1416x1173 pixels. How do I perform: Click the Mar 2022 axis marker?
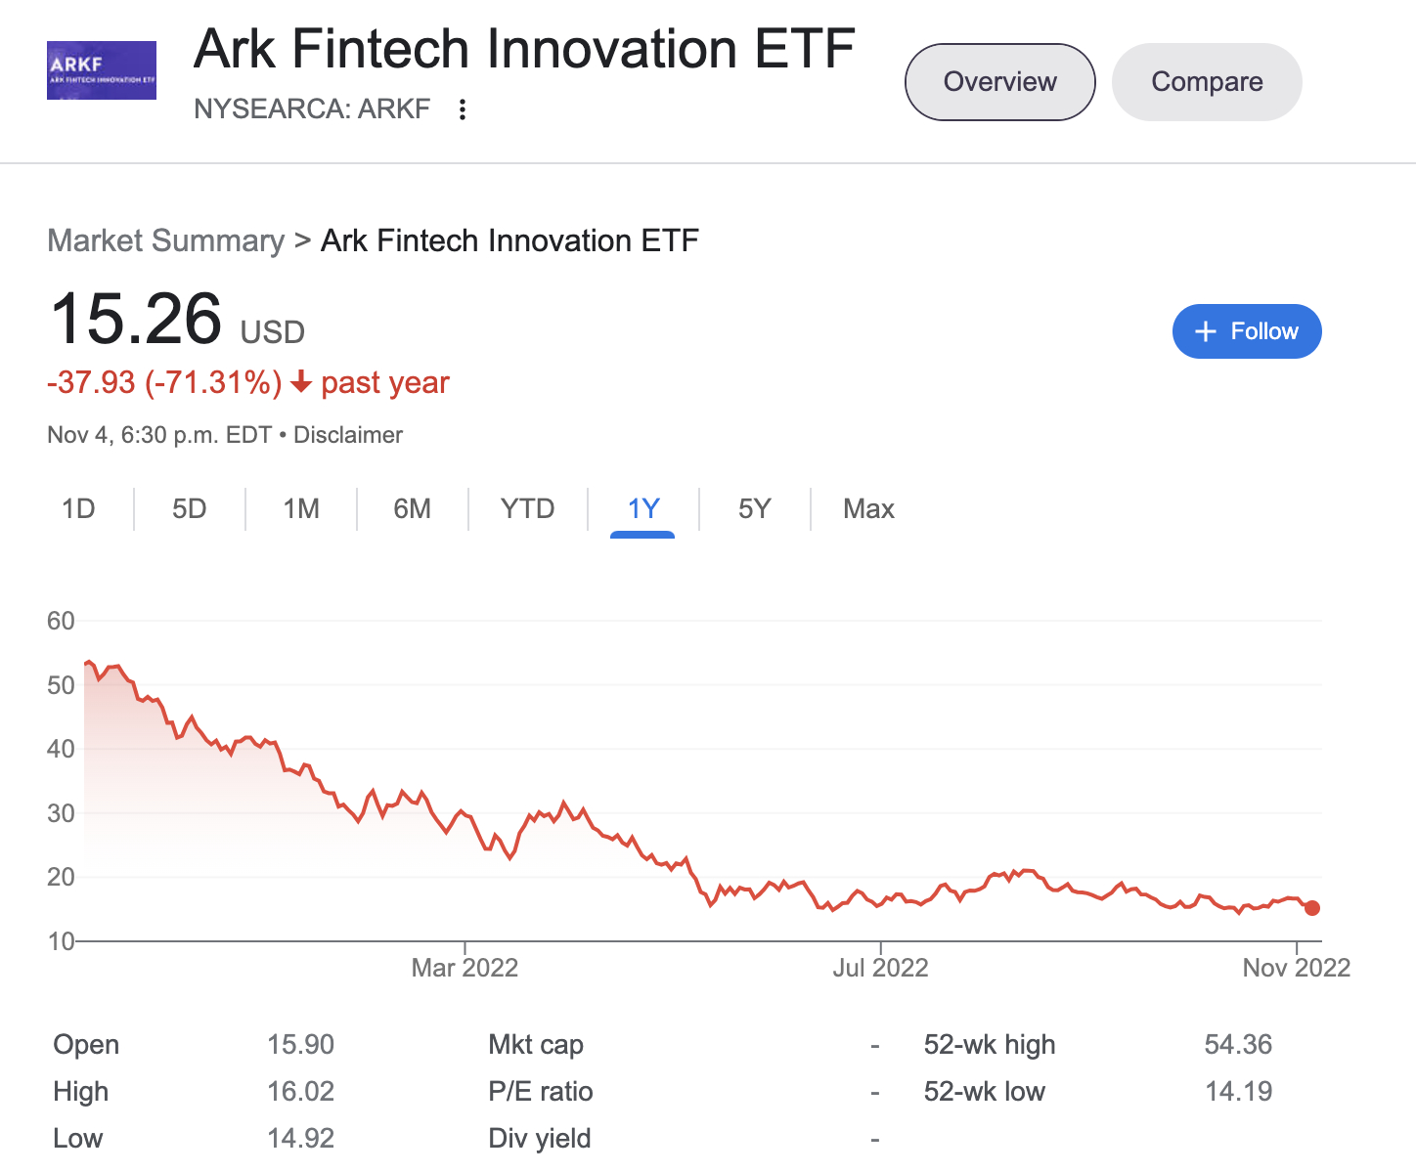(465, 968)
